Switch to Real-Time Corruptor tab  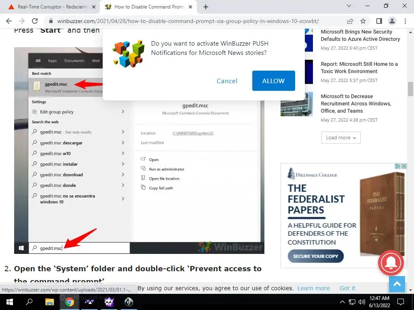[x=50, y=7]
